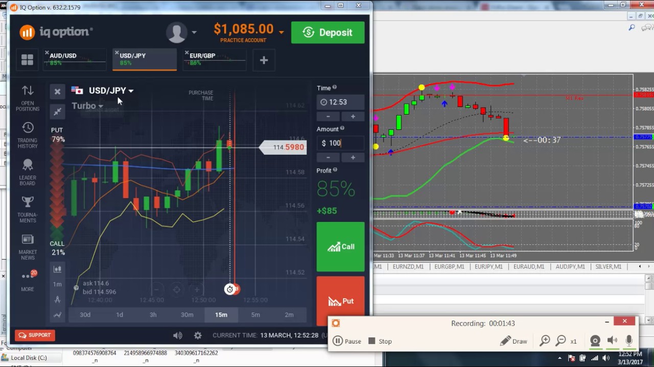The width and height of the screenshot is (654, 367).
Task: Show hidden system tray icons
Action: [x=560, y=358]
